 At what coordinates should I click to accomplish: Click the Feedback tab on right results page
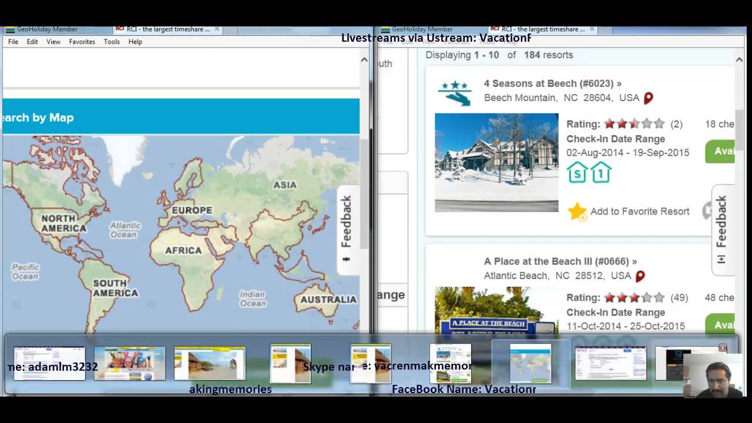(721, 229)
